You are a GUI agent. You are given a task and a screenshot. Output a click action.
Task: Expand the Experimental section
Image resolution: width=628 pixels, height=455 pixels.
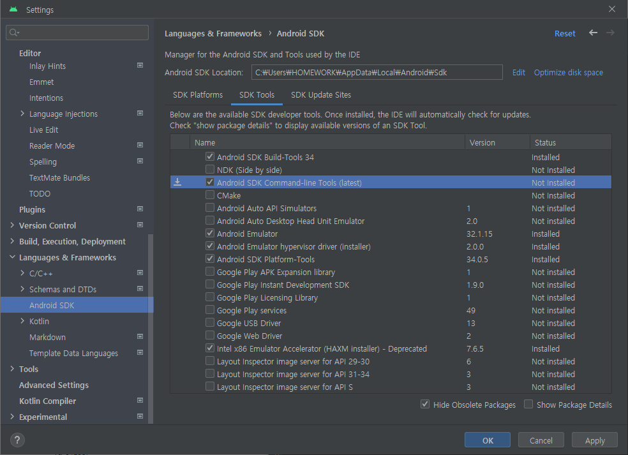pos(12,417)
